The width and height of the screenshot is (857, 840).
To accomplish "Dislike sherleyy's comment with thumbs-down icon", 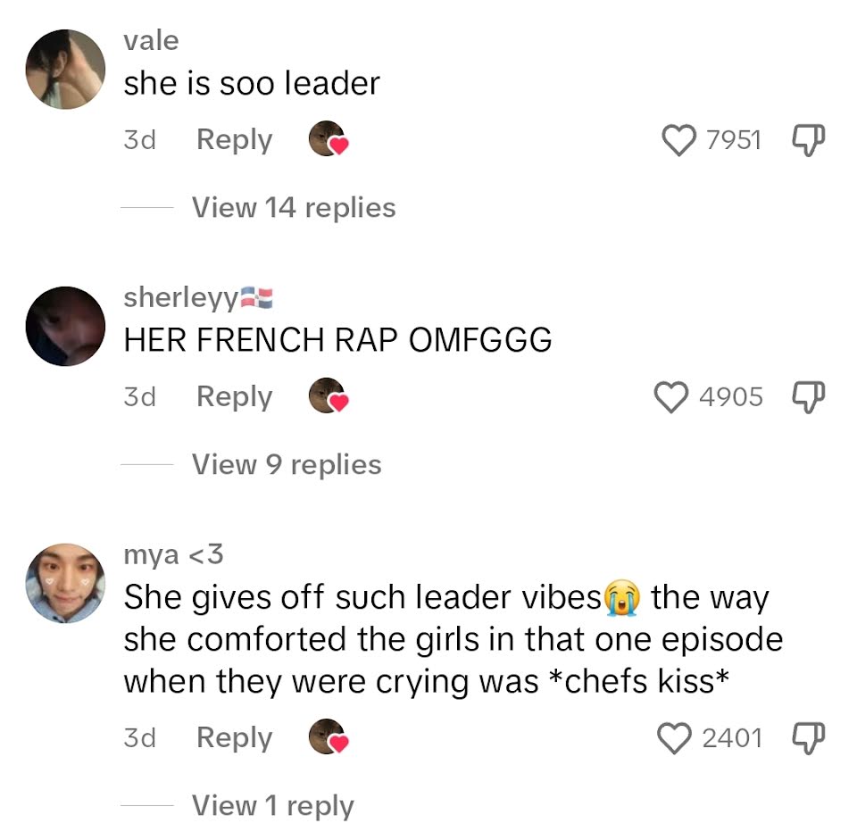I will (x=809, y=396).
